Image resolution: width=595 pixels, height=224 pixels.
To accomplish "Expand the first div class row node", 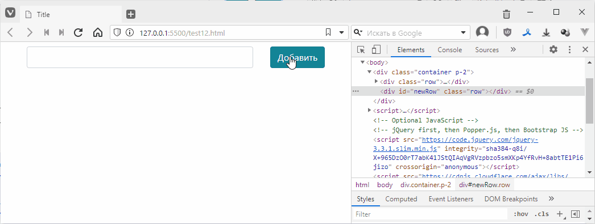I will pos(376,81).
